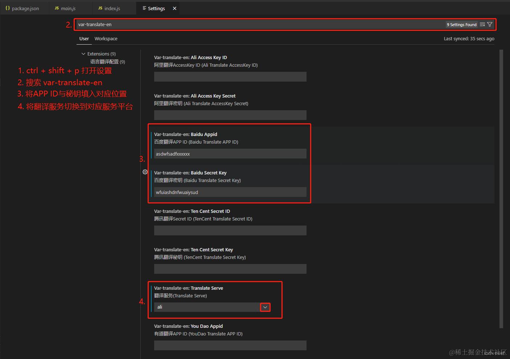Select the Workspace settings scope
The height and width of the screenshot is (359, 510).
[106, 38]
